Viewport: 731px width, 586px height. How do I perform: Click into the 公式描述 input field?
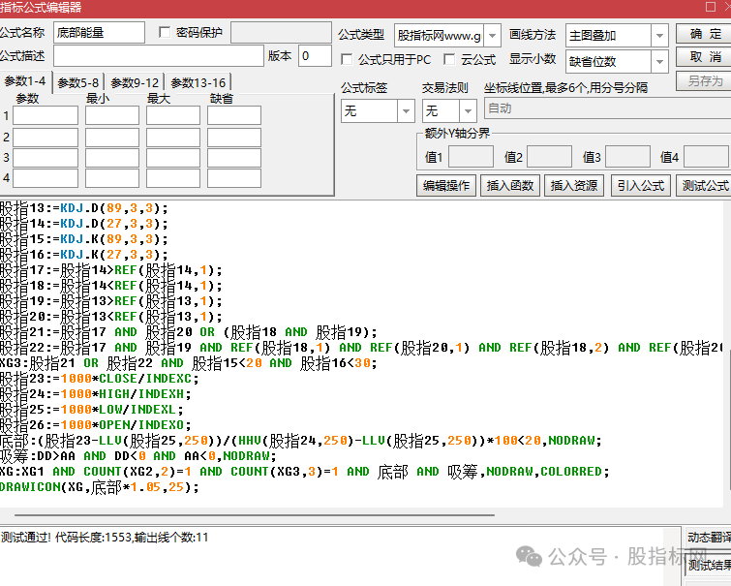tap(159, 56)
